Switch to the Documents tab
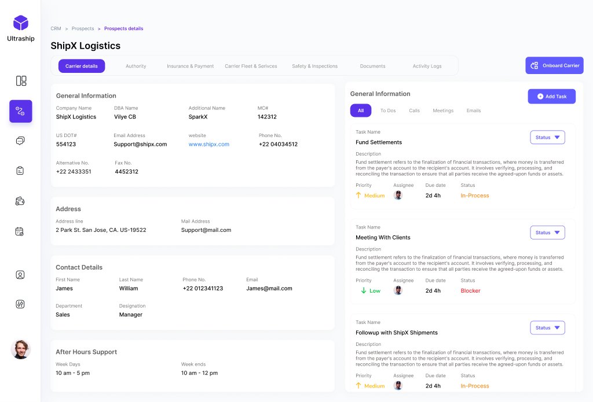Screen dimensions: 593x402 coord(372,66)
